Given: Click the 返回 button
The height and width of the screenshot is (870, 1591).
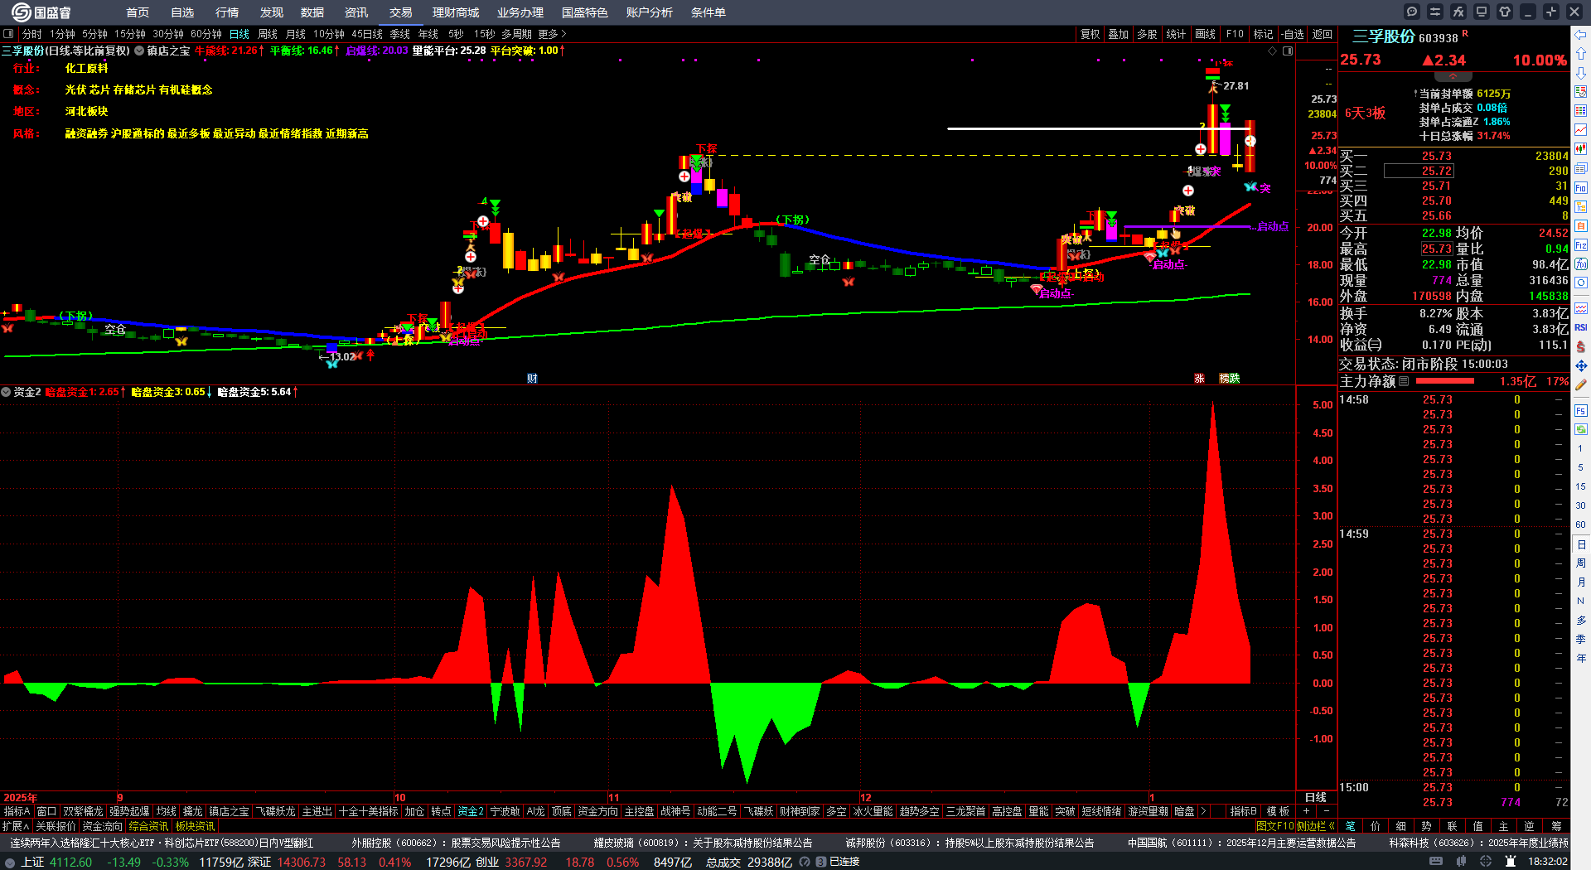Looking at the screenshot, I should click(x=1323, y=34).
